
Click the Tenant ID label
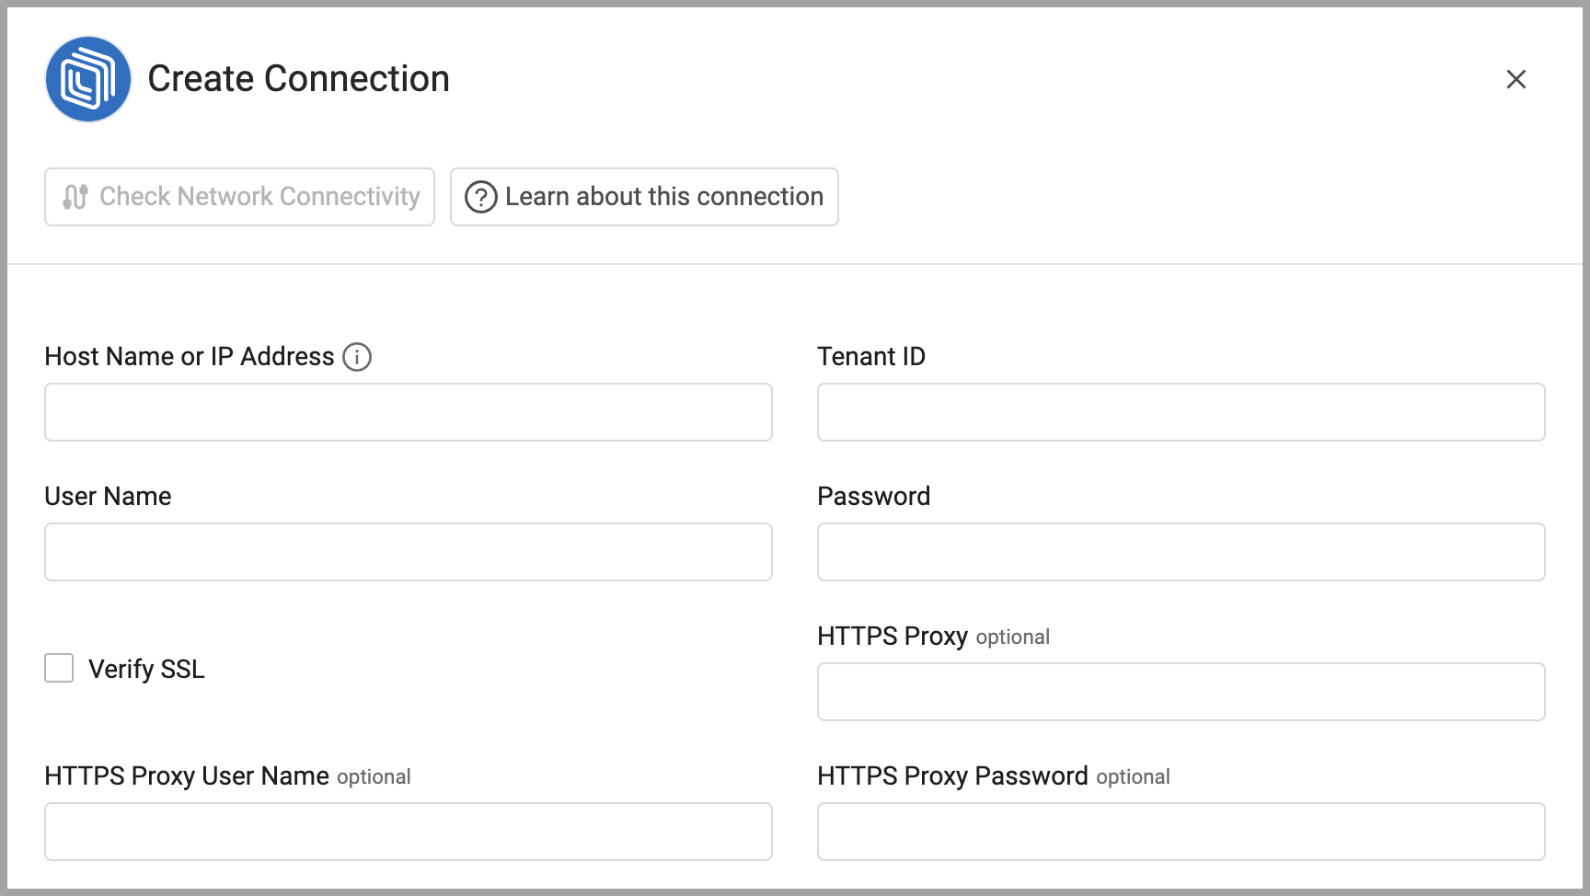[x=870, y=357]
